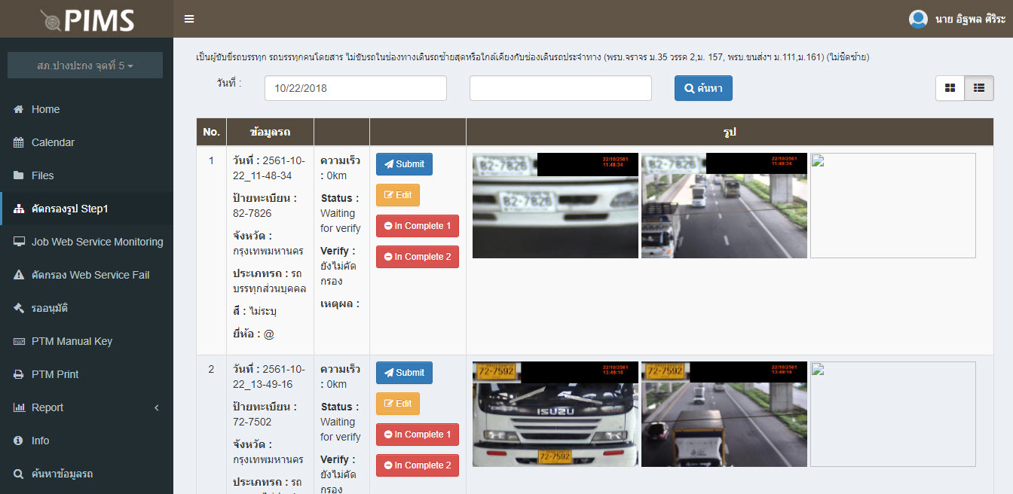Click the sitemap icon beside คัดกรองรูป Step1
The image size is (1013, 494).
[x=19, y=209]
